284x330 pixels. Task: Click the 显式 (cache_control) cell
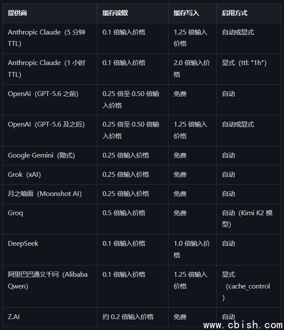coord(249,286)
